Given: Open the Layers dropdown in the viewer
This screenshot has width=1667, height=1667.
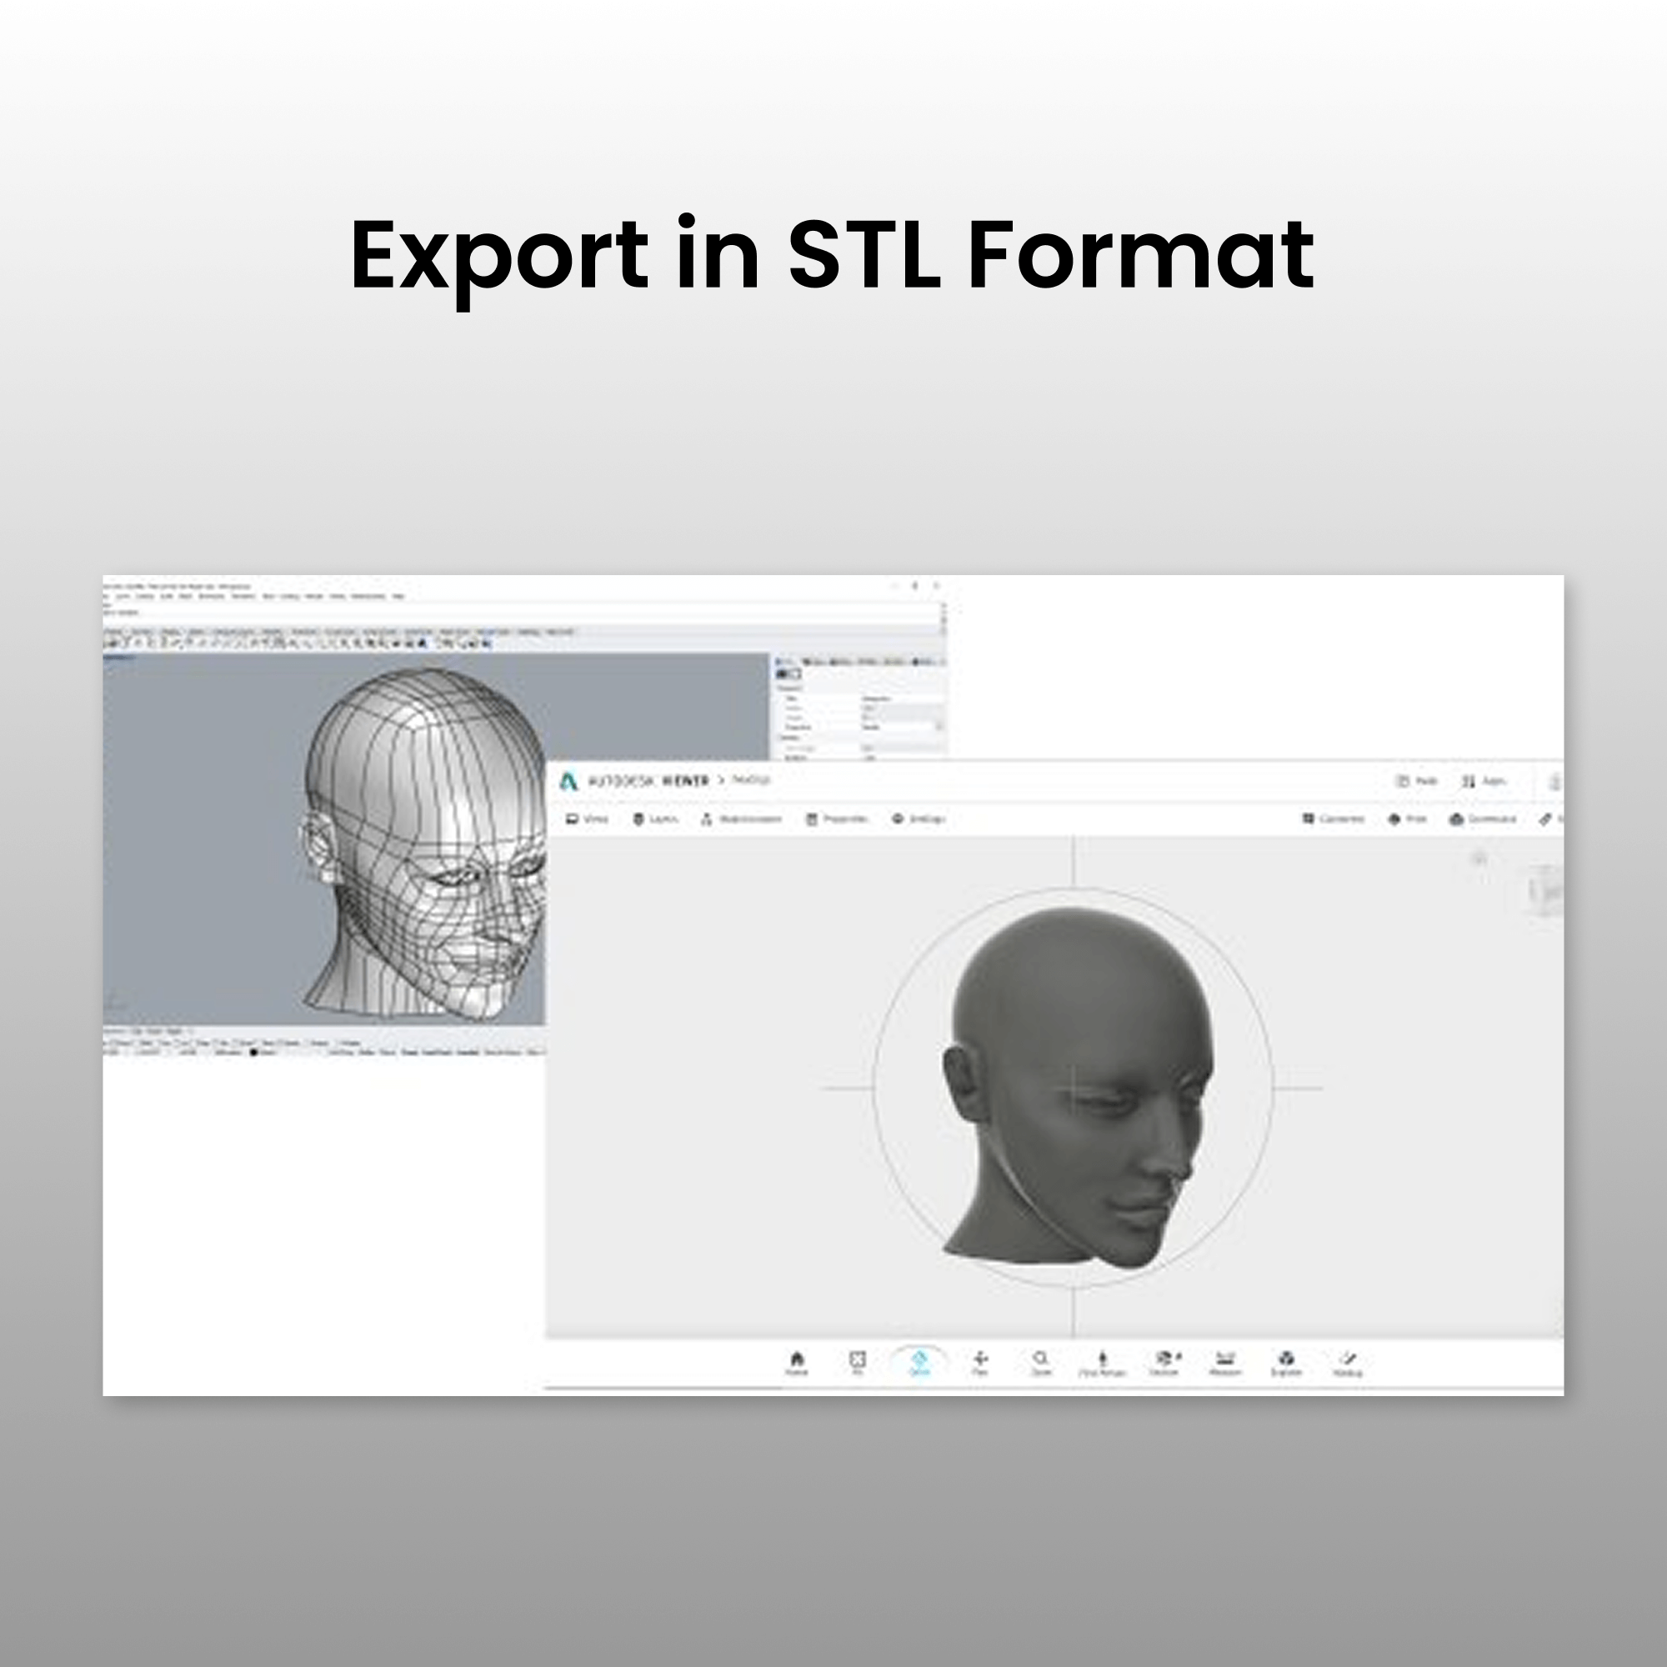Looking at the screenshot, I should 656,818.
